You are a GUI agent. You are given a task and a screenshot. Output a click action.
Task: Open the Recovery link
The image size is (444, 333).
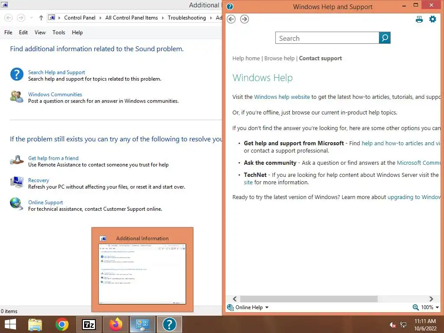coord(39,180)
